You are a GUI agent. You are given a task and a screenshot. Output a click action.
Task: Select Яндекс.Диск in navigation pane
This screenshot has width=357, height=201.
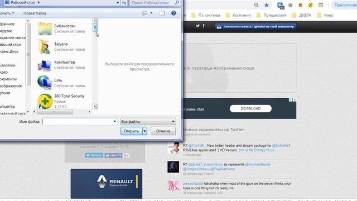(9, 51)
